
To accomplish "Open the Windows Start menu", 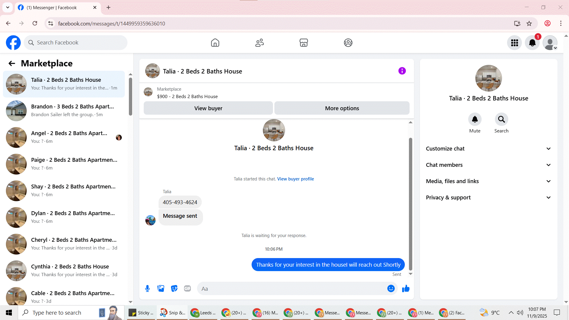I will [9, 313].
